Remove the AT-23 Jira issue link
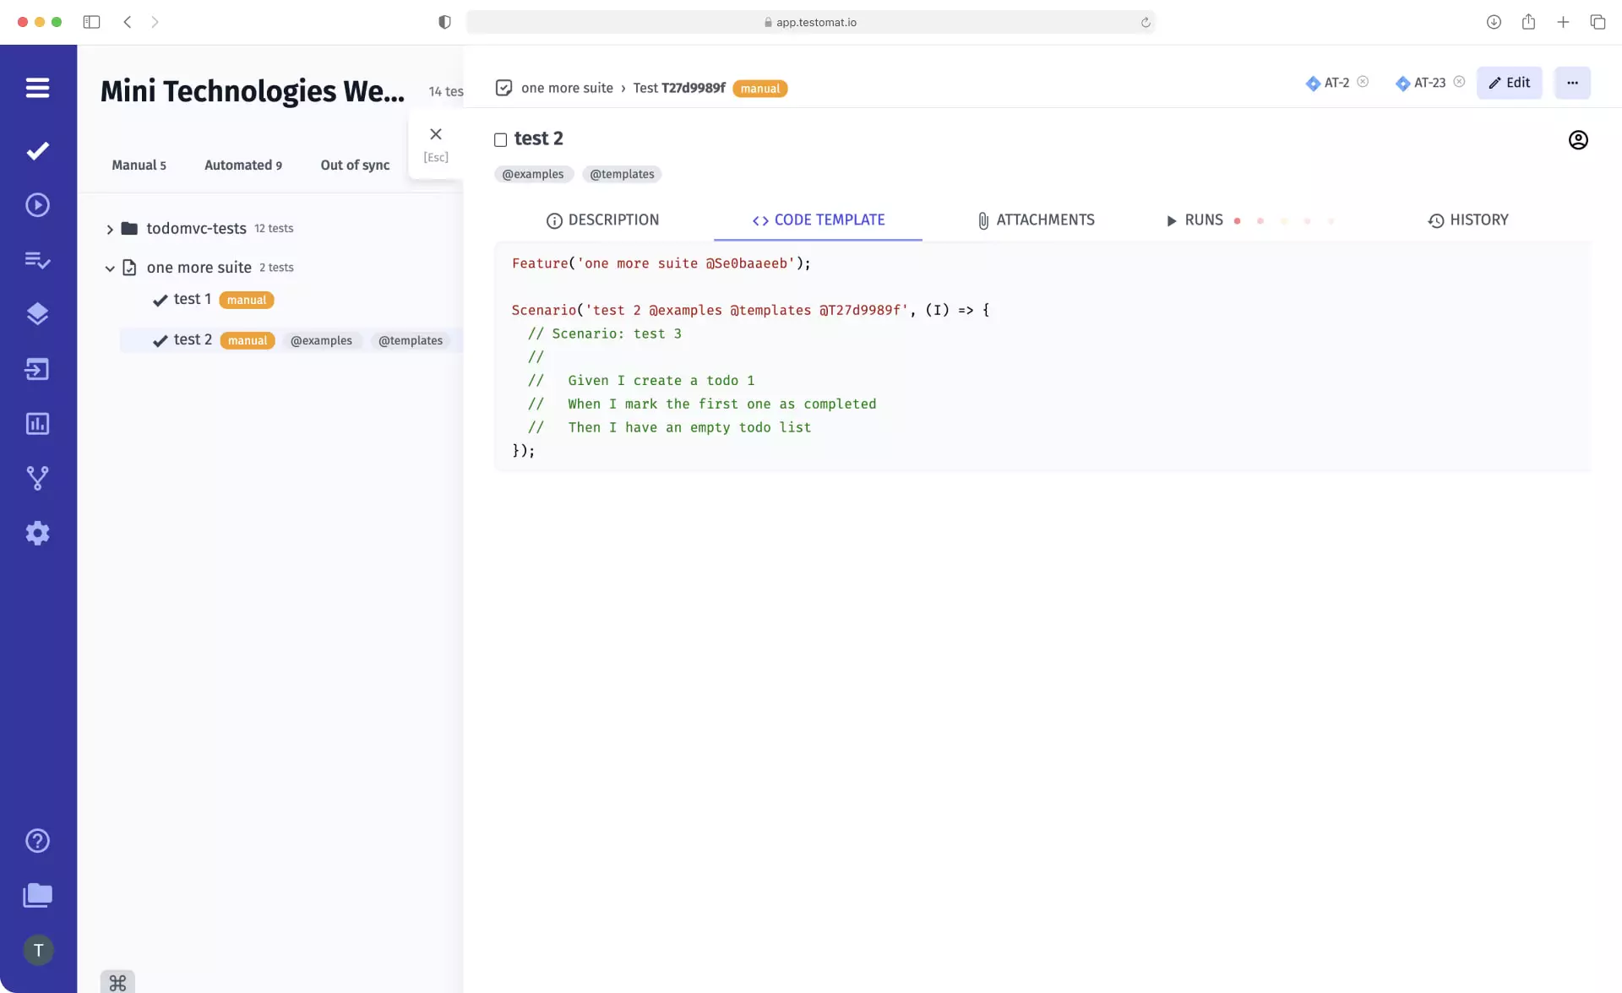Screen dimensions: 1622x993 [1460, 81]
